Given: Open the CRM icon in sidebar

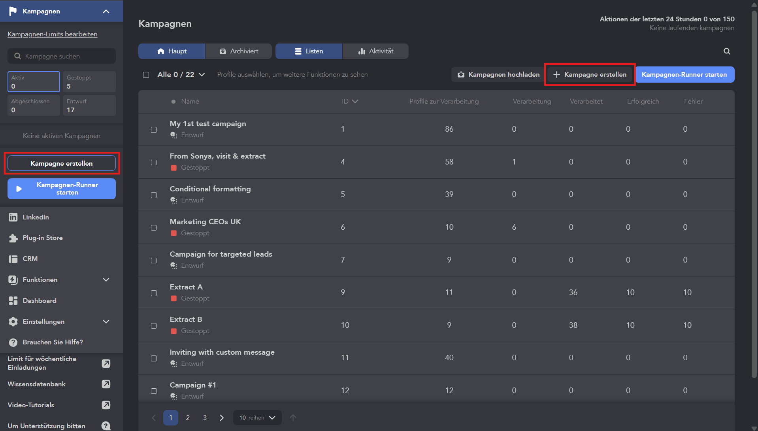Looking at the screenshot, I should click(13, 259).
